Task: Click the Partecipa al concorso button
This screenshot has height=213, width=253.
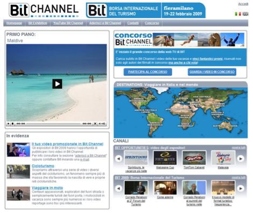Action: pos(147,72)
